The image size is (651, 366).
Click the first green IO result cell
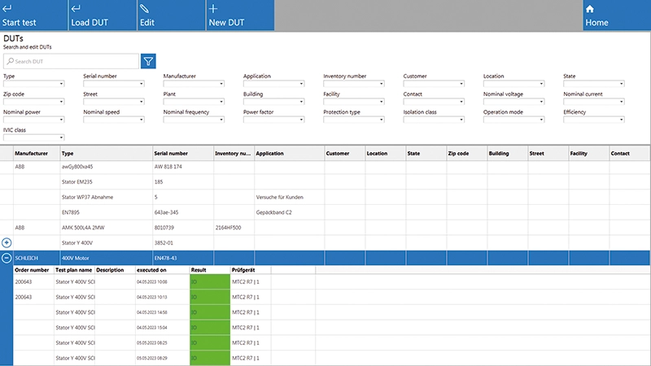(210, 282)
